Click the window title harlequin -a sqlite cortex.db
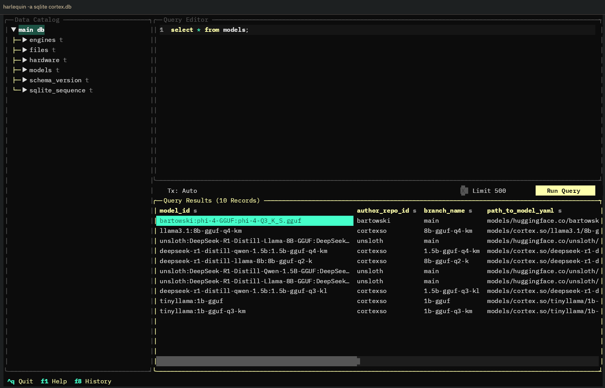 [x=37, y=7]
